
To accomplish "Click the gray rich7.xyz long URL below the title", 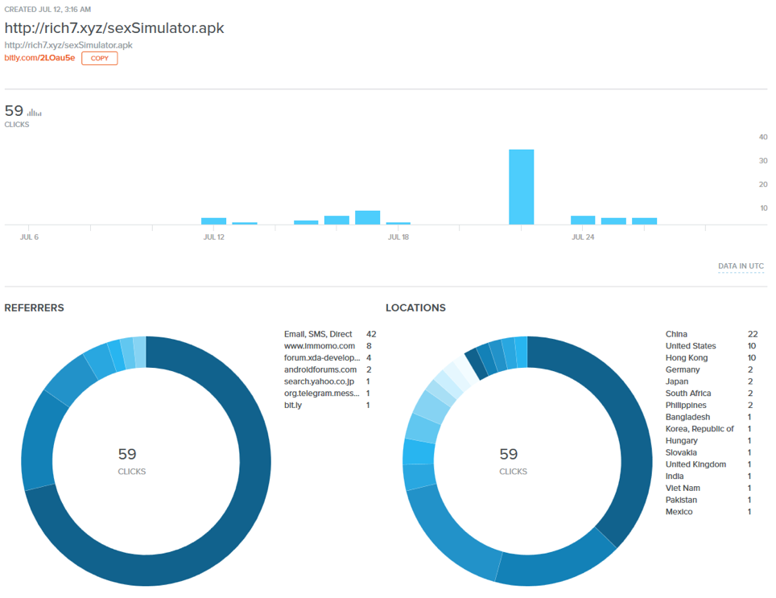I will (68, 45).
